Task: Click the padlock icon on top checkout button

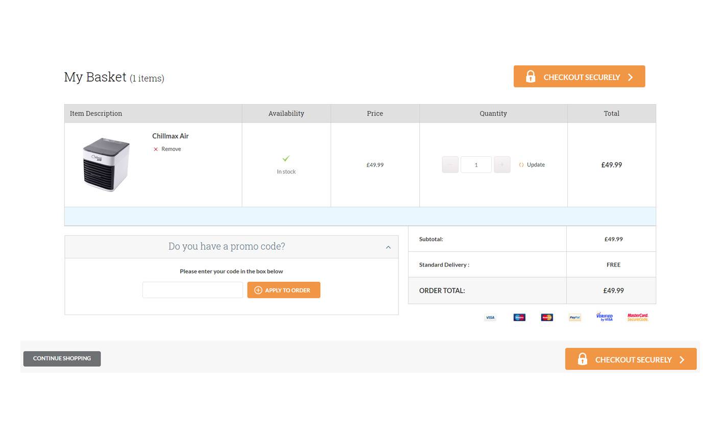Action: click(530, 76)
